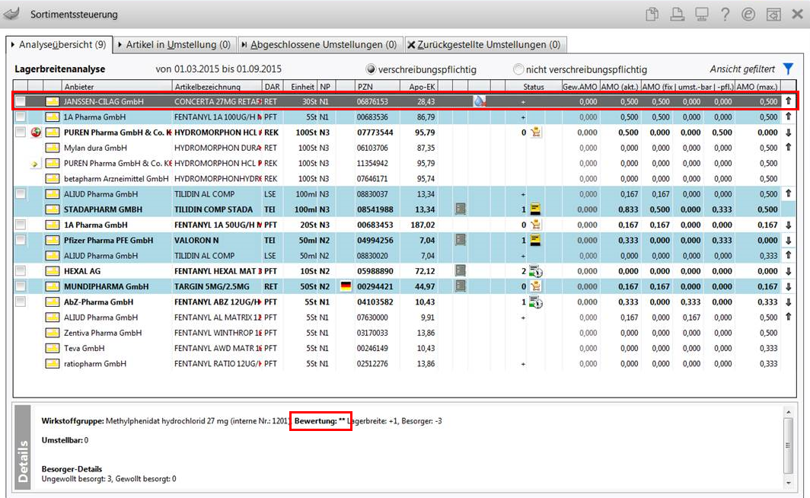The width and height of the screenshot is (810, 498).
Task: Click the safe icon in the STADAPHARM row
Action: (461, 209)
